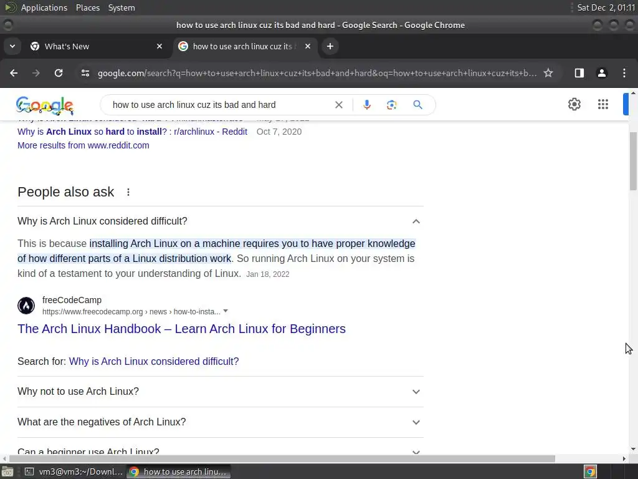This screenshot has height=479, width=638.
Task: Bookmark this page with the star icon
Action: [548, 73]
